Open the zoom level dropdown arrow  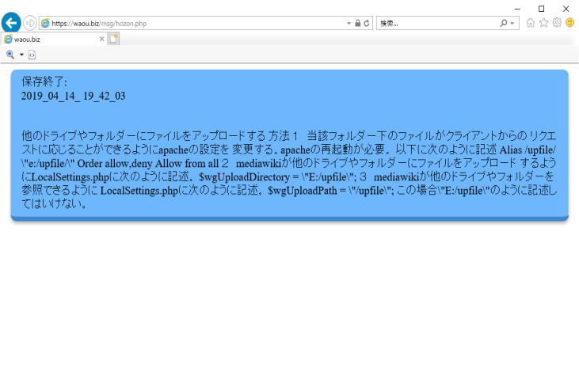[x=21, y=55]
